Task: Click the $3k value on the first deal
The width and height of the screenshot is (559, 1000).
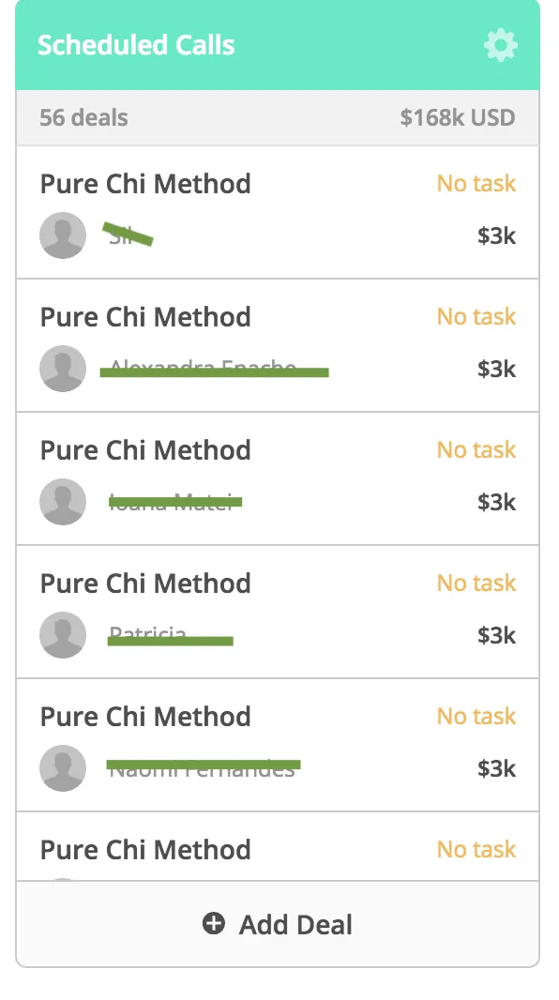Action: tap(496, 236)
